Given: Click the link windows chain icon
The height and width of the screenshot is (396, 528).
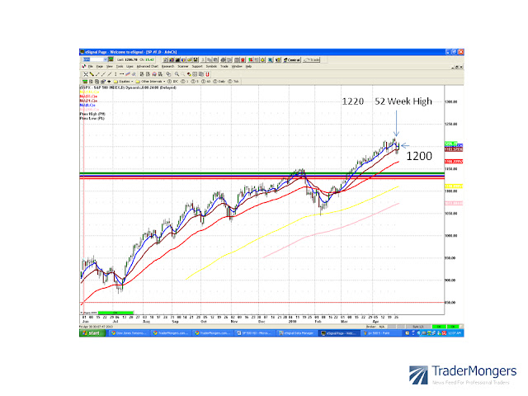Looking at the screenshot, I should 168,74.
